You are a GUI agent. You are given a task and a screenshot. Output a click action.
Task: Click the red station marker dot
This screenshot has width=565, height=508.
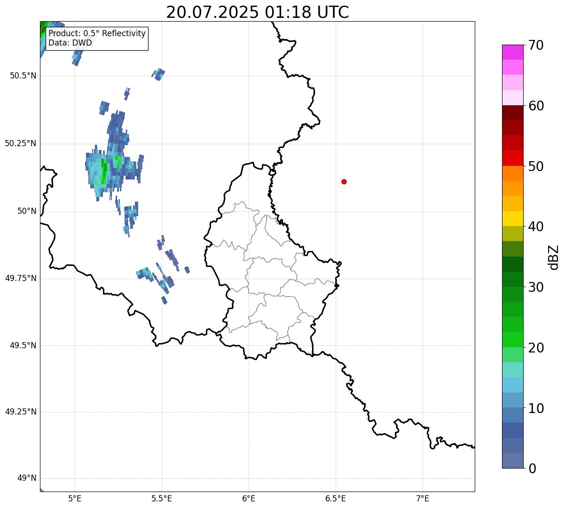(344, 181)
